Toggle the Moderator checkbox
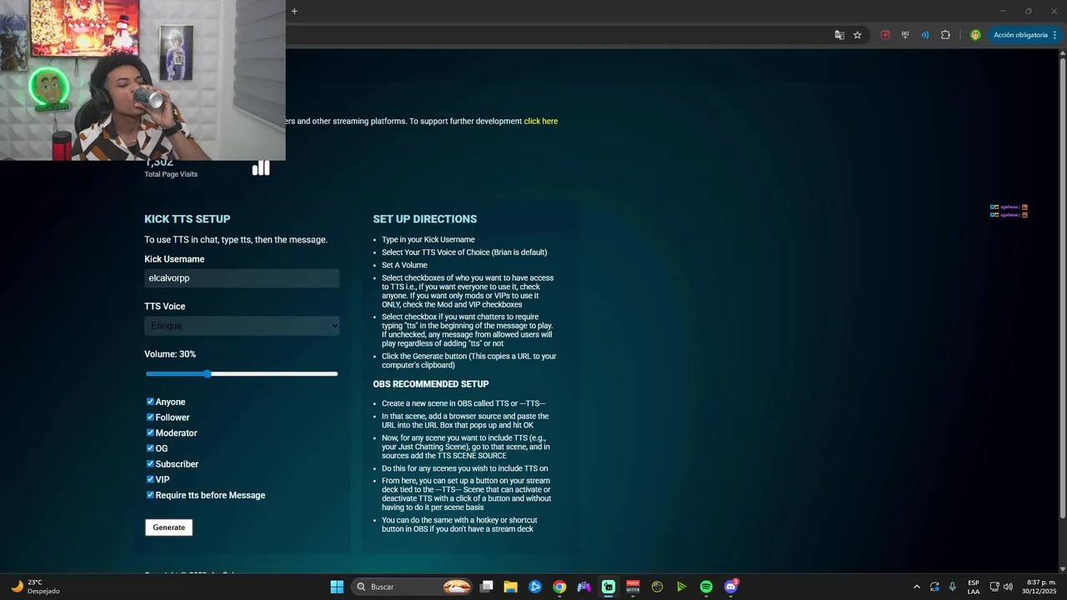Screen dimensions: 1067x600 coord(150,432)
